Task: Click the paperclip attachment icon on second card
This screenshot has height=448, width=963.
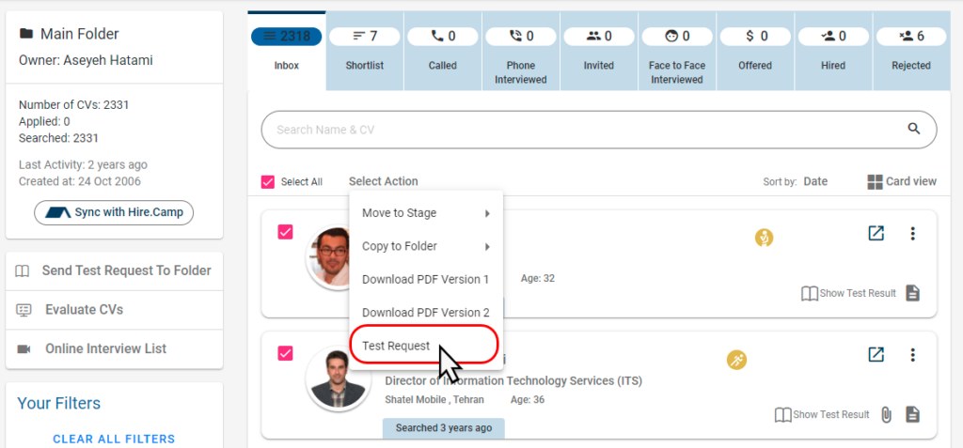Action: [886, 414]
